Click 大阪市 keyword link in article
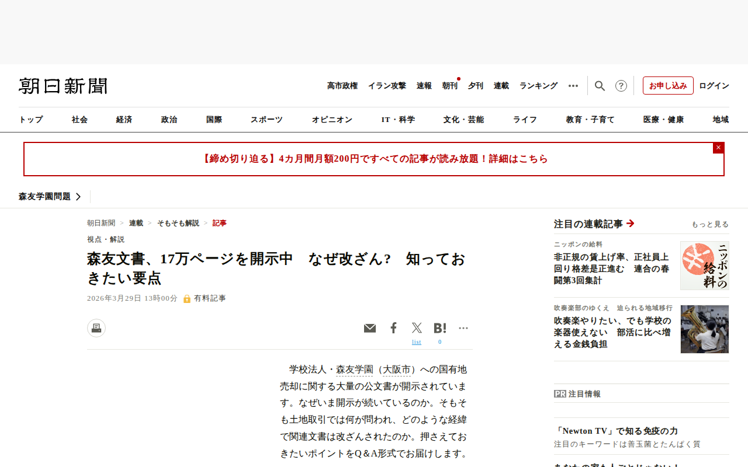Image resolution: width=748 pixels, height=467 pixels. point(397,370)
